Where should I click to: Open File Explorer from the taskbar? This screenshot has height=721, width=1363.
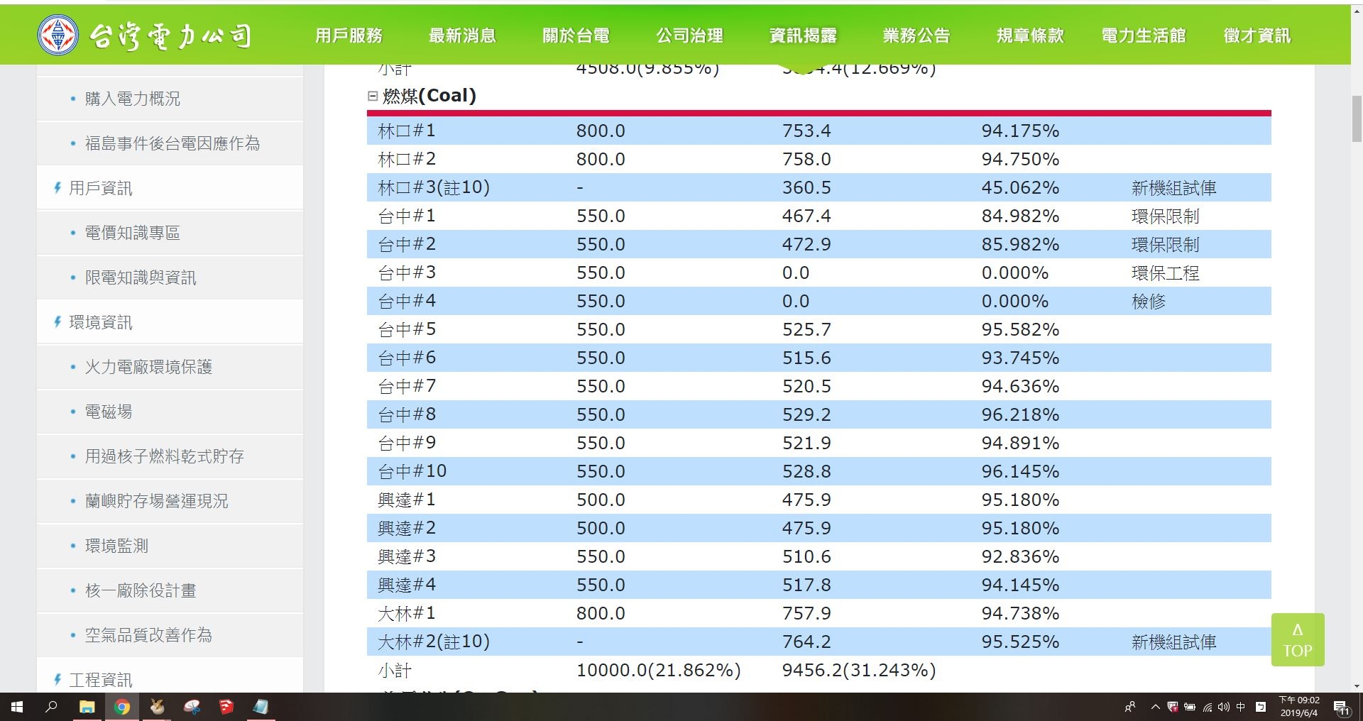pos(87,707)
